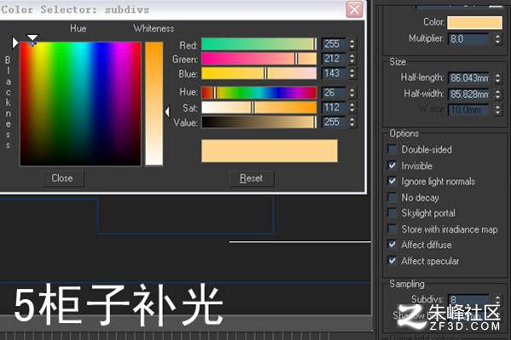Close the Color Selector dialog with X
This screenshot has height=340, width=511.
[354, 9]
